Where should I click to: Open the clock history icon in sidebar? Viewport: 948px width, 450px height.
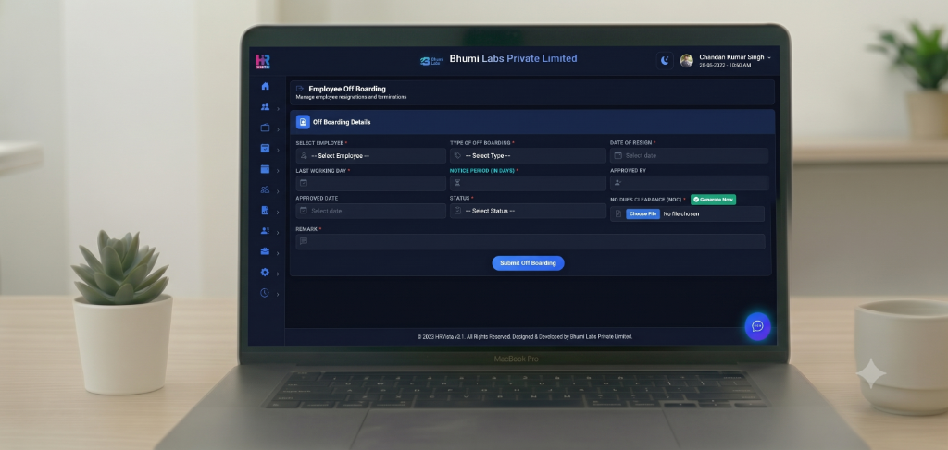pyautogui.click(x=265, y=293)
